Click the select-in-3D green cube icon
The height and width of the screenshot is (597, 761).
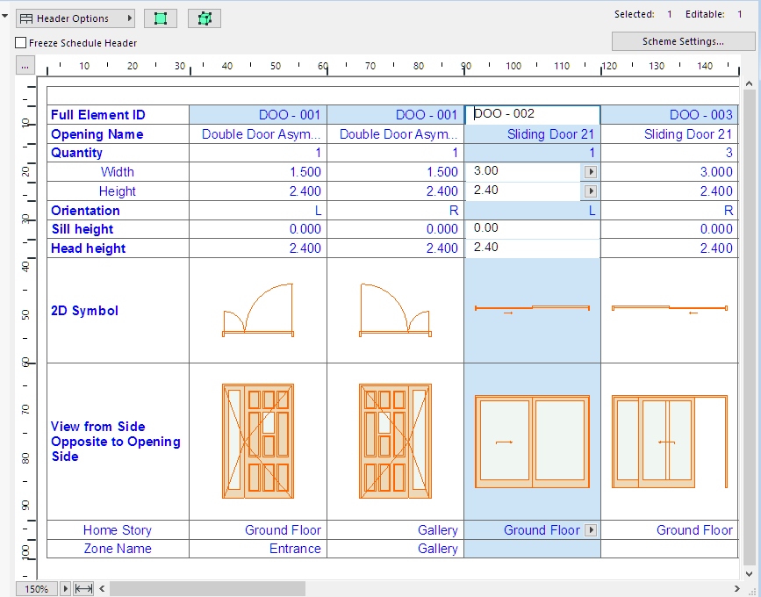(205, 18)
